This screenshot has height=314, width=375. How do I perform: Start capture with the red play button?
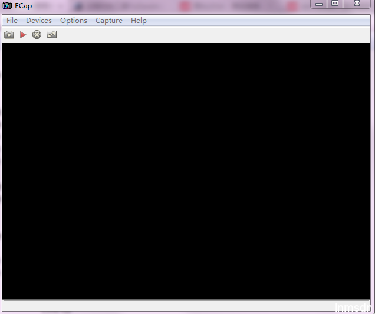[23, 35]
